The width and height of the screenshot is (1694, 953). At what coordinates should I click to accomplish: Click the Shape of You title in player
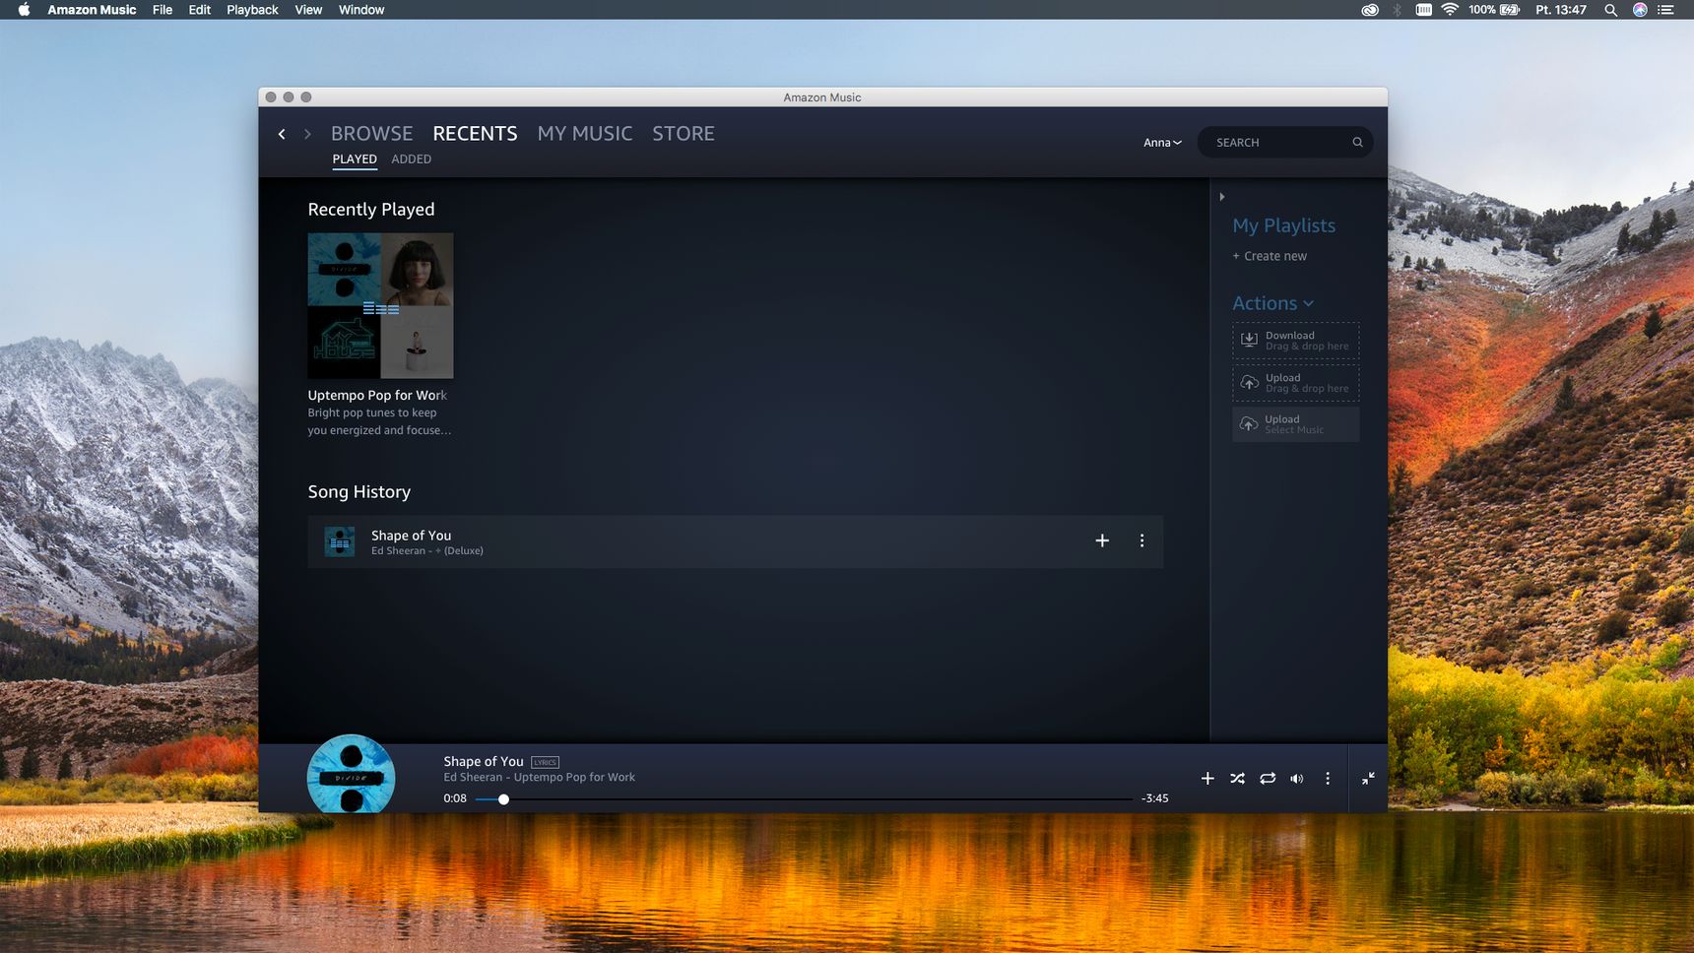click(484, 762)
